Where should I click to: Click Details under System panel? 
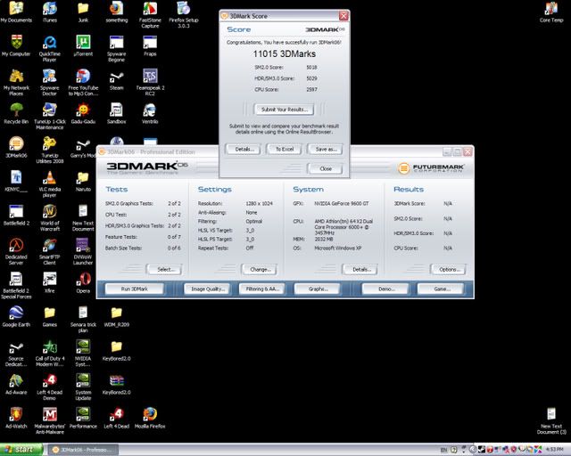360,270
